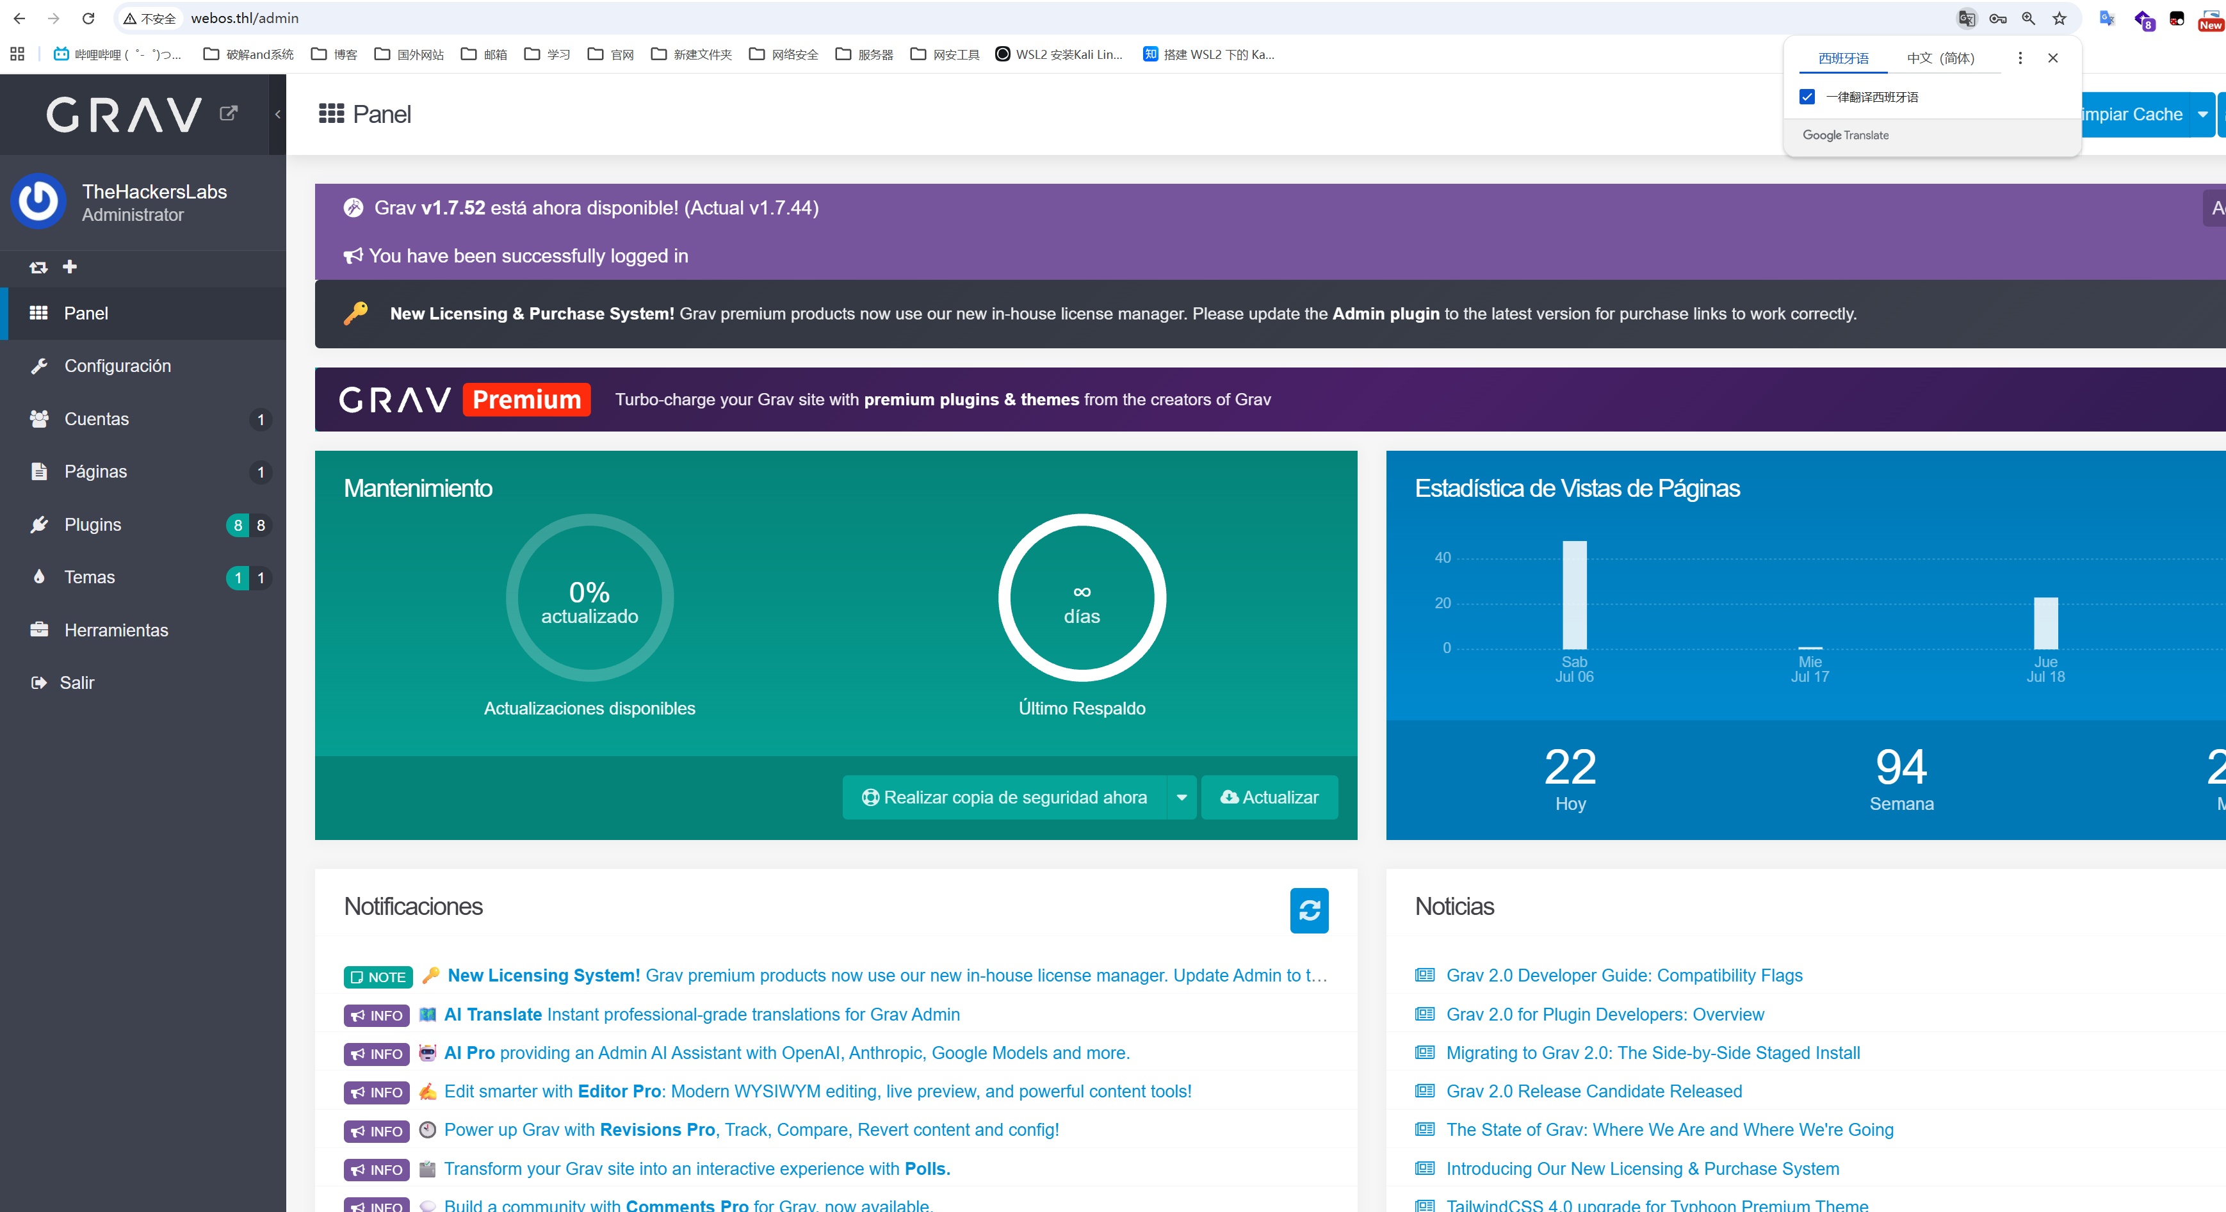Image resolution: width=2226 pixels, height=1212 pixels.
Task: Click the Páginas document icon
Action: tap(39, 472)
